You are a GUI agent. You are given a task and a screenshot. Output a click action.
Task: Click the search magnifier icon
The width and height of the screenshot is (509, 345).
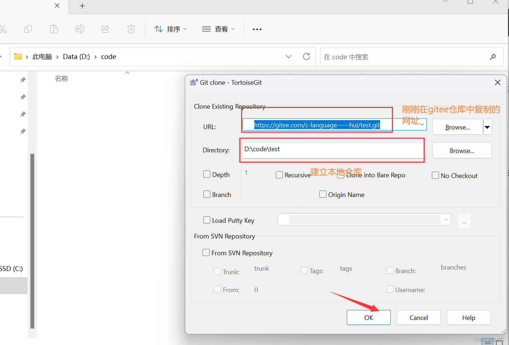(x=493, y=57)
